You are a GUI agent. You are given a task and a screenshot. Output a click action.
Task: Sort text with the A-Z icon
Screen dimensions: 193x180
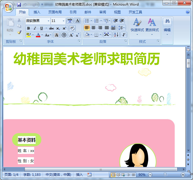tap(116, 35)
